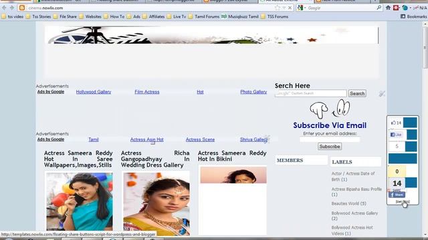The width and height of the screenshot is (428, 240).
Task: Open the Shriya Gallery link
Action: click(253, 139)
